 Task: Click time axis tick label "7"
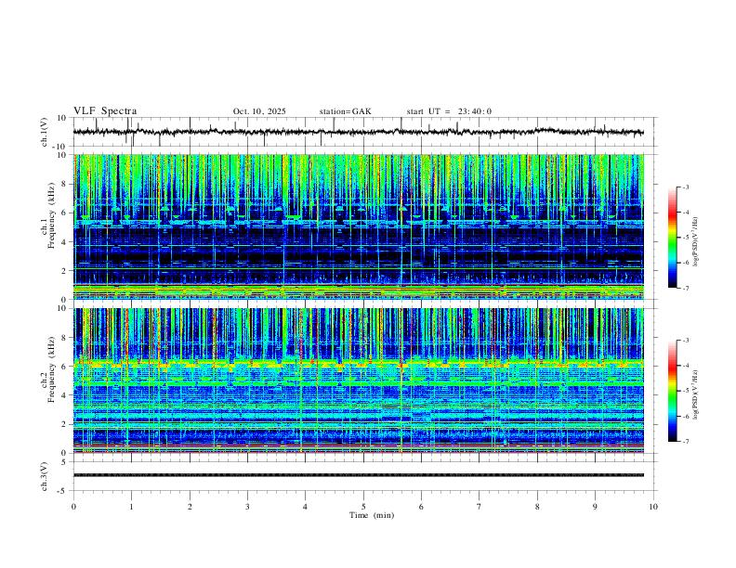480,507
